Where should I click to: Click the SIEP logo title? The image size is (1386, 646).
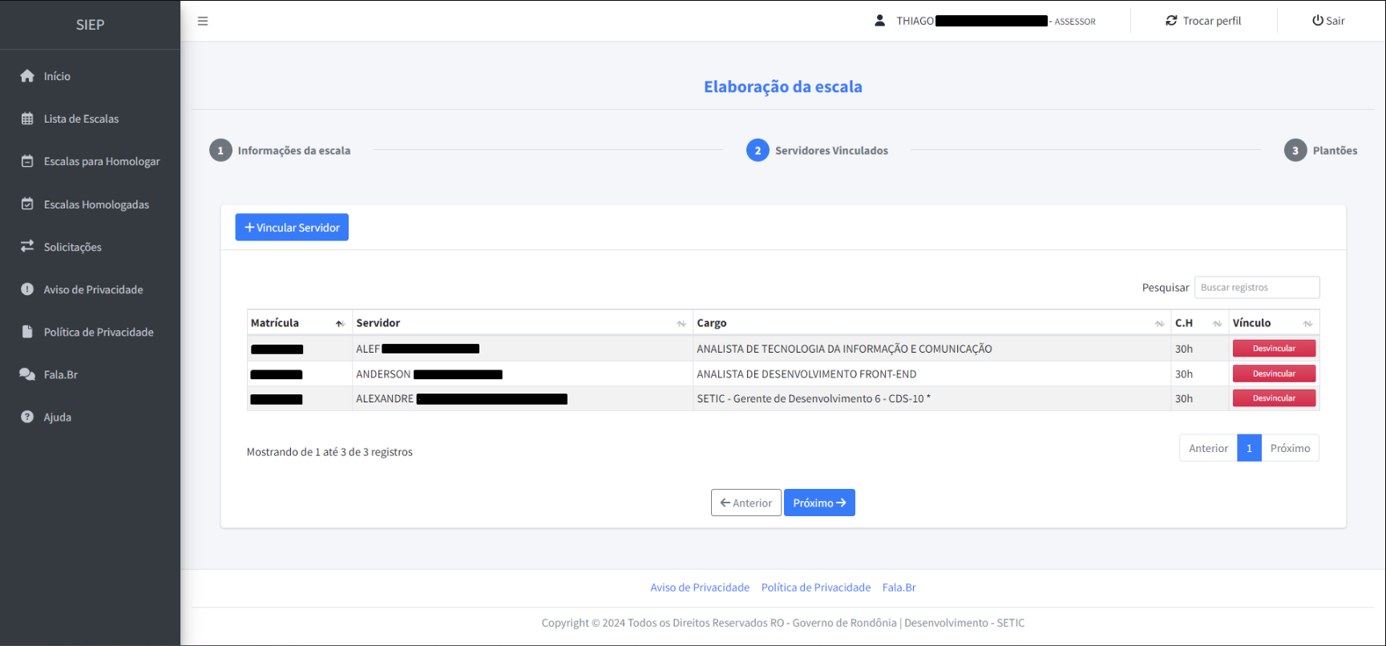pyautogui.click(x=90, y=25)
